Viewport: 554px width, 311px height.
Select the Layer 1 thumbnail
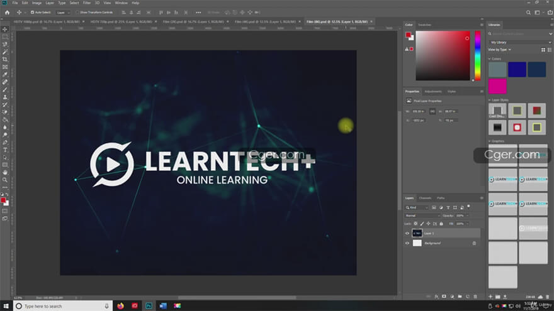pos(417,233)
